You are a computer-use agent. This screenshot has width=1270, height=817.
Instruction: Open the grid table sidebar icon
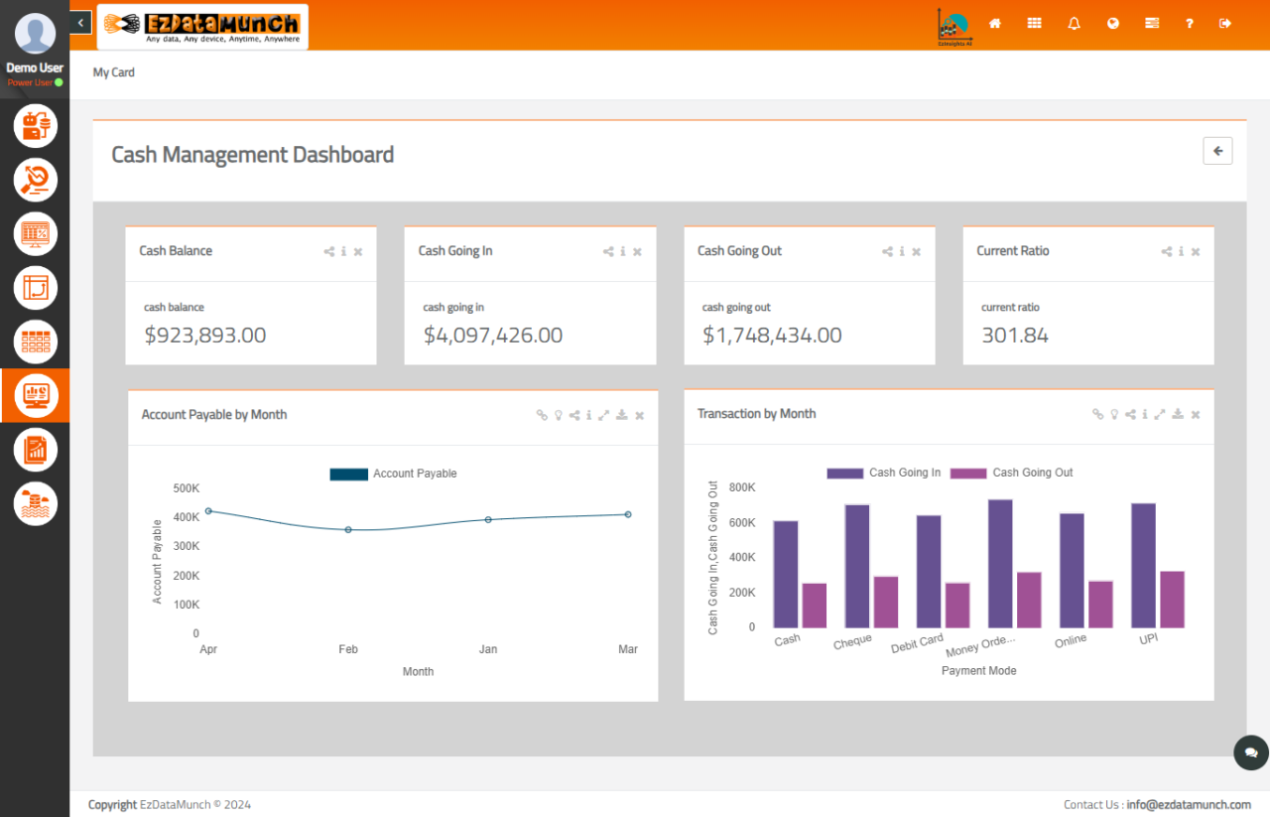36,341
